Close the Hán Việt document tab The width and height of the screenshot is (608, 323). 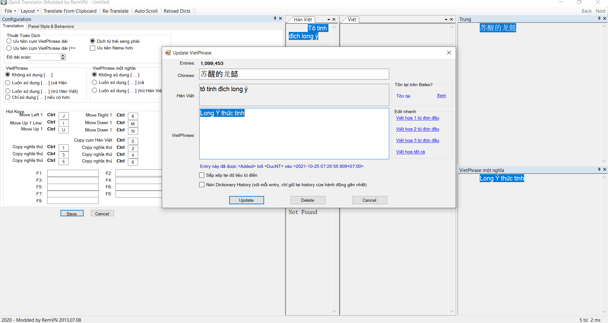pyautogui.click(x=334, y=20)
